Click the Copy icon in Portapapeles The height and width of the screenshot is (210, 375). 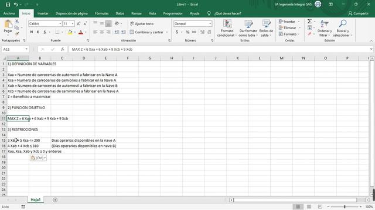(x=17, y=27)
